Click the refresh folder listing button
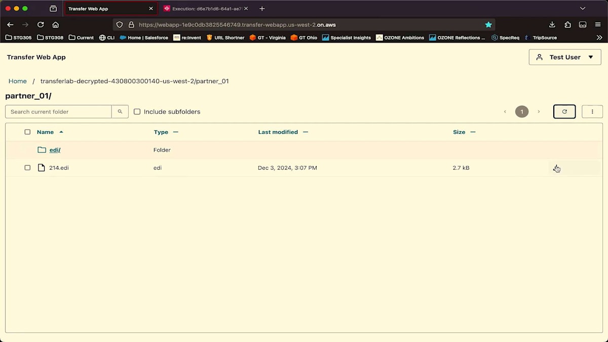The image size is (608, 342). (x=564, y=111)
